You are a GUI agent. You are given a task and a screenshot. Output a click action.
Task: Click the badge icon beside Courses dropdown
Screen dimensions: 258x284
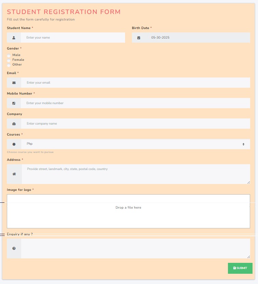pyautogui.click(x=14, y=144)
